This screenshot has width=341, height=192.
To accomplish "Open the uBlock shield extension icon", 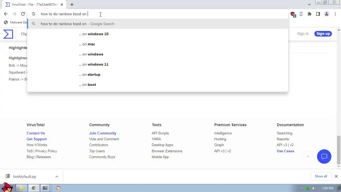I will pos(293,14).
